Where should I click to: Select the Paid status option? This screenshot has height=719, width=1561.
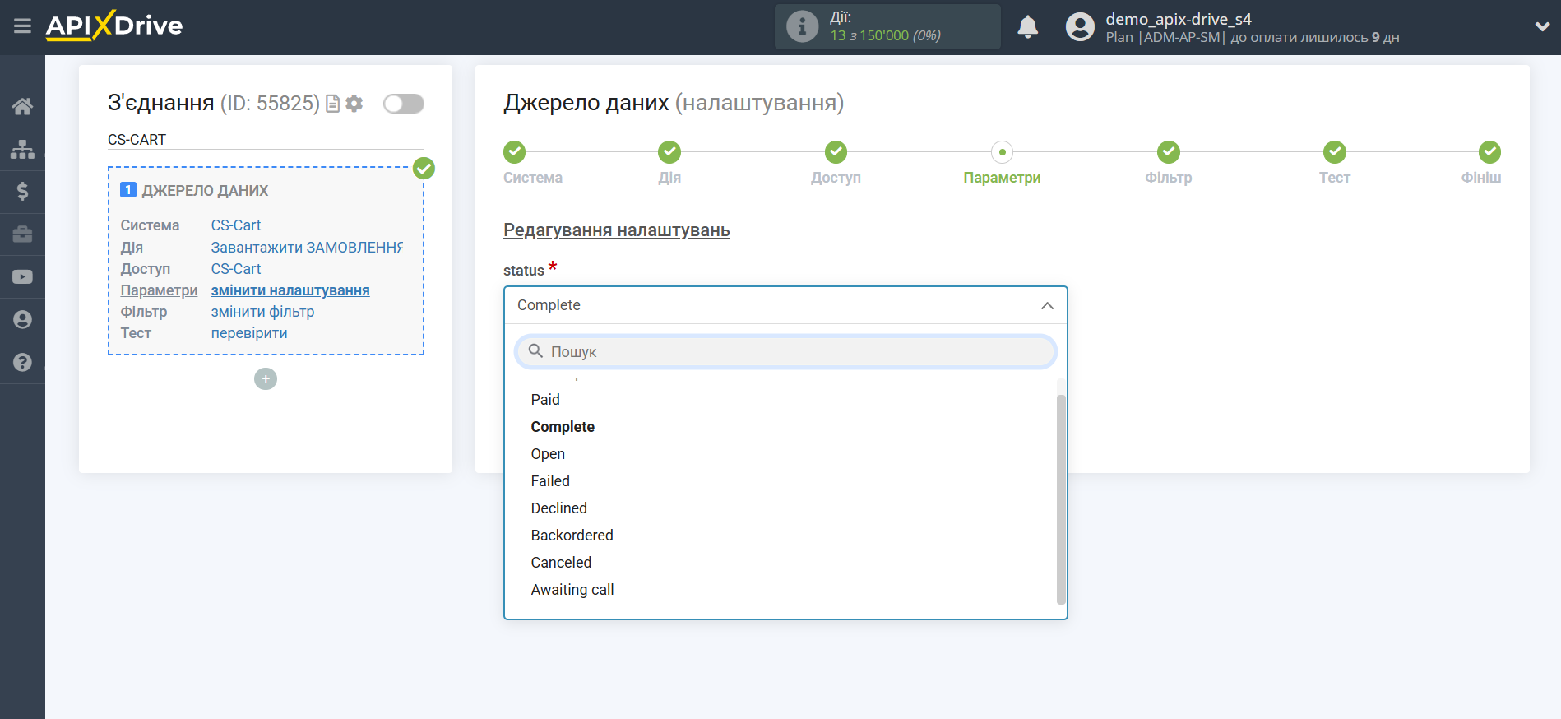click(545, 400)
